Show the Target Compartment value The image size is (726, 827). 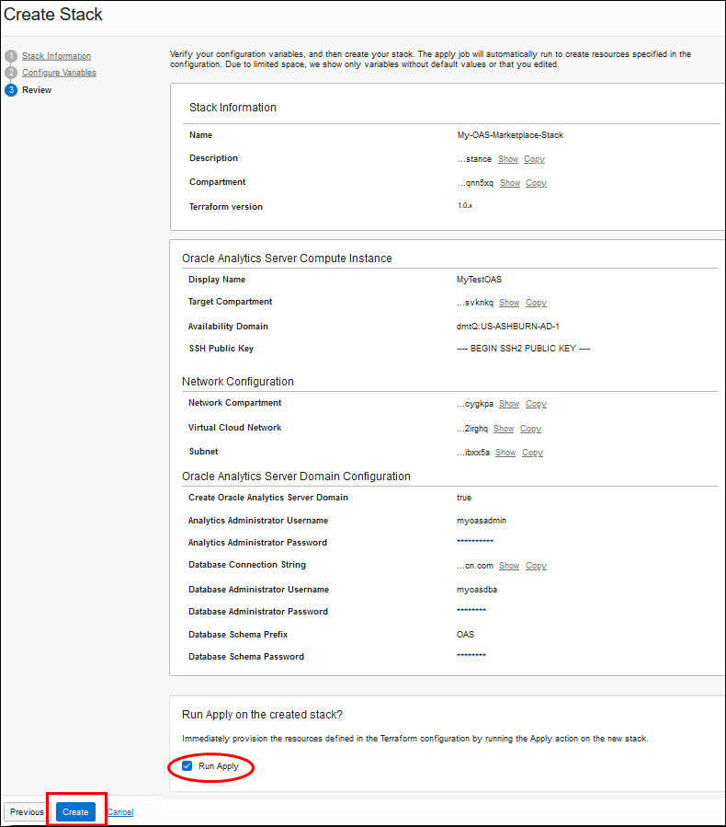[x=509, y=303]
